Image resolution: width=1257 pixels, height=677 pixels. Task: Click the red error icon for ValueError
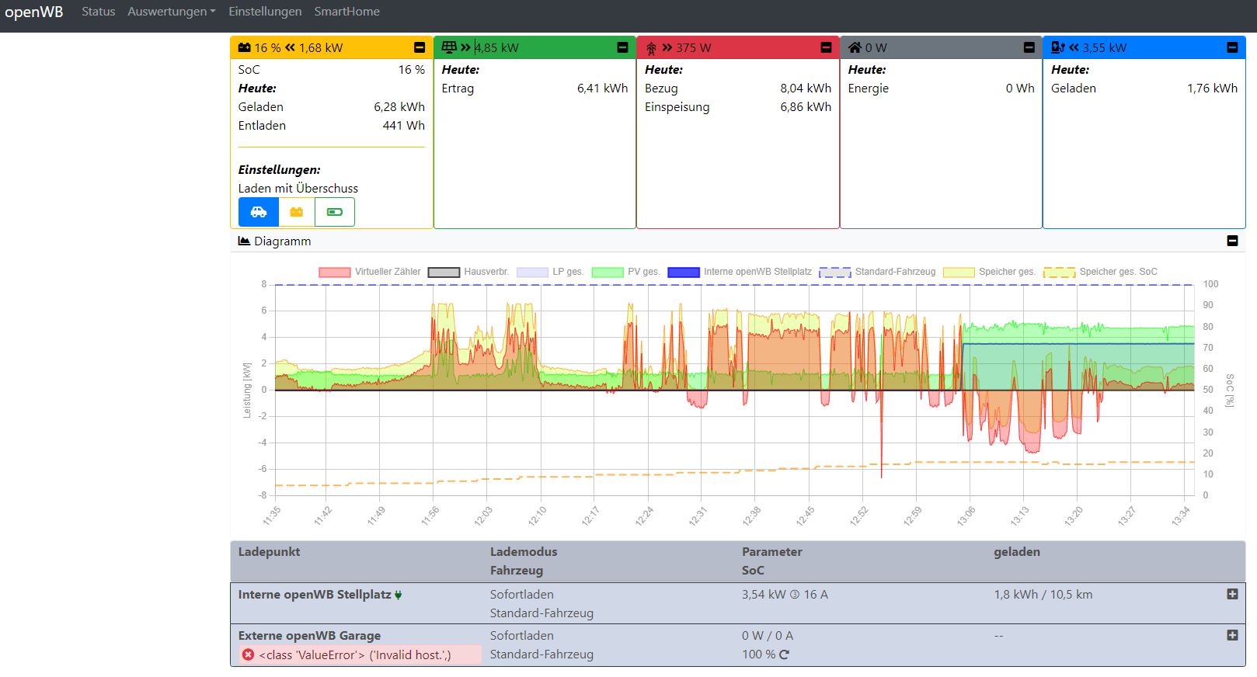248,654
